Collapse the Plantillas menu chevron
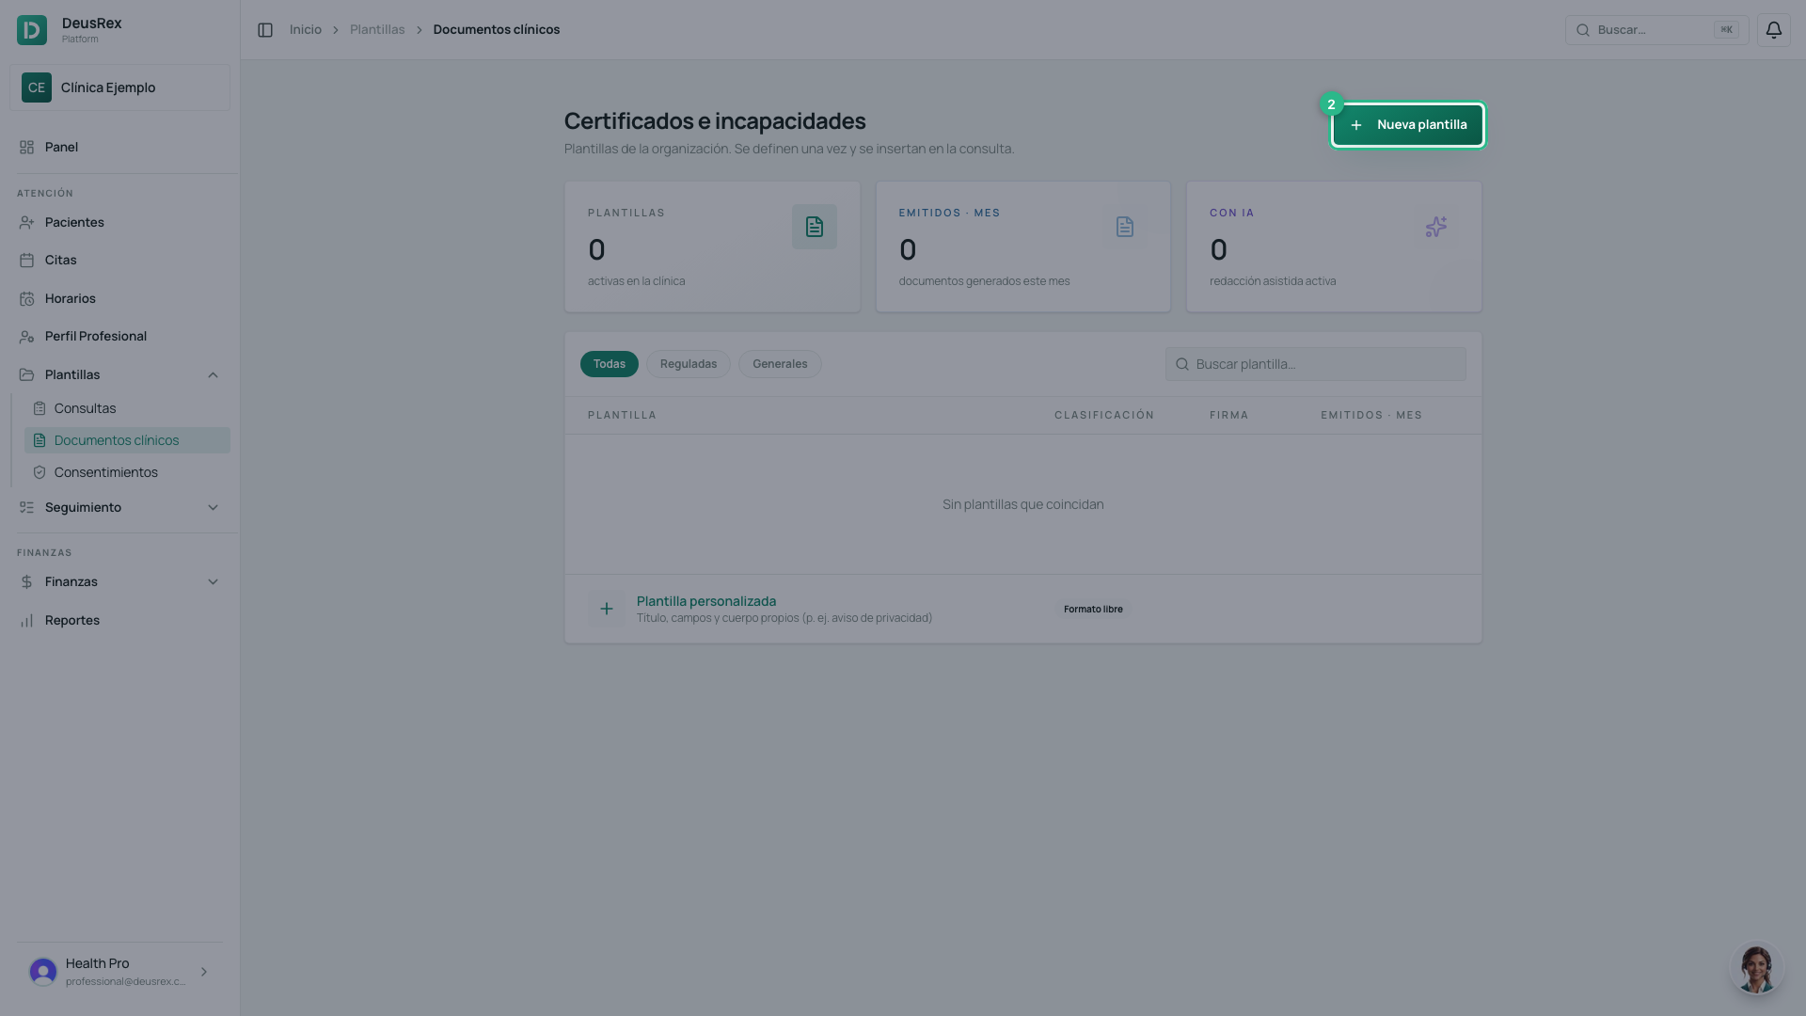 click(x=214, y=375)
